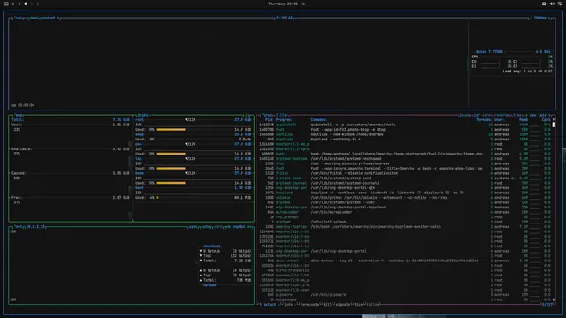566x318 pixels.
Task: Switch to next network interface after enp0s6
Action: coord(249,227)
